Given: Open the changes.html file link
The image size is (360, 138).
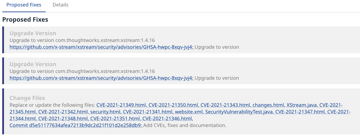Looking at the screenshot, I should (268, 105).
